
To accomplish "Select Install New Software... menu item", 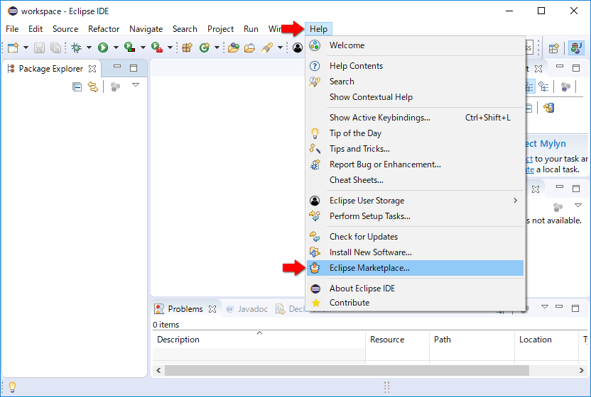I will point(416,252).
